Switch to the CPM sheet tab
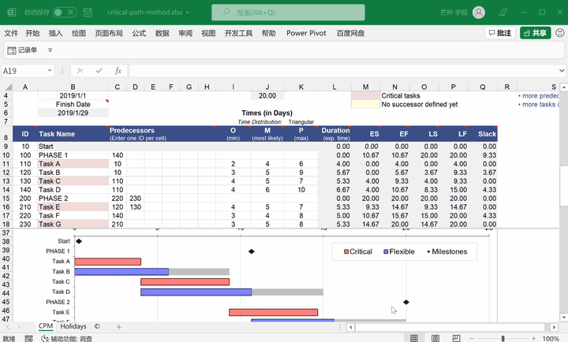The image size is (568, 342). click(x=46, y=326)
